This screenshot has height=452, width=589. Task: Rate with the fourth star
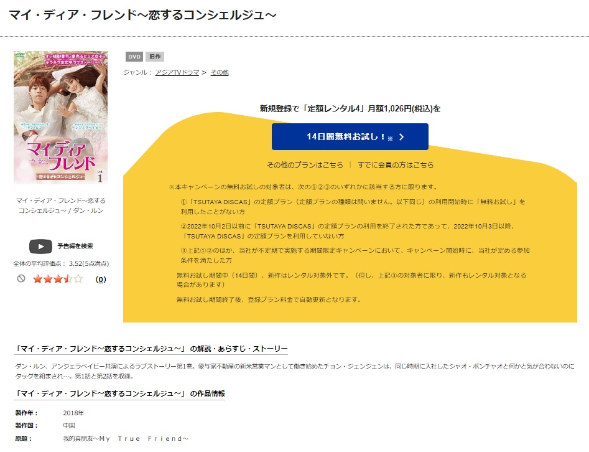68,279
